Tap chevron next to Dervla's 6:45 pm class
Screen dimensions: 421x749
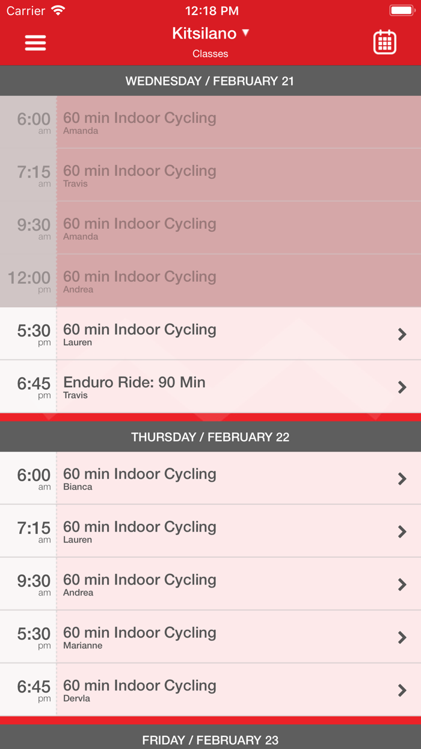[402, 689]
